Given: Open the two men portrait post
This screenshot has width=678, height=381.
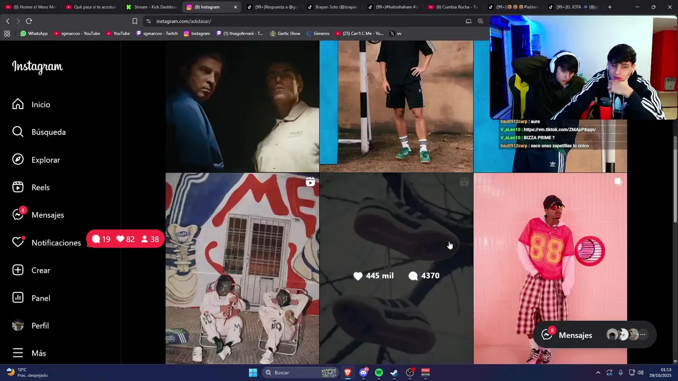Looking at the screenshot, I should (242, 106).
